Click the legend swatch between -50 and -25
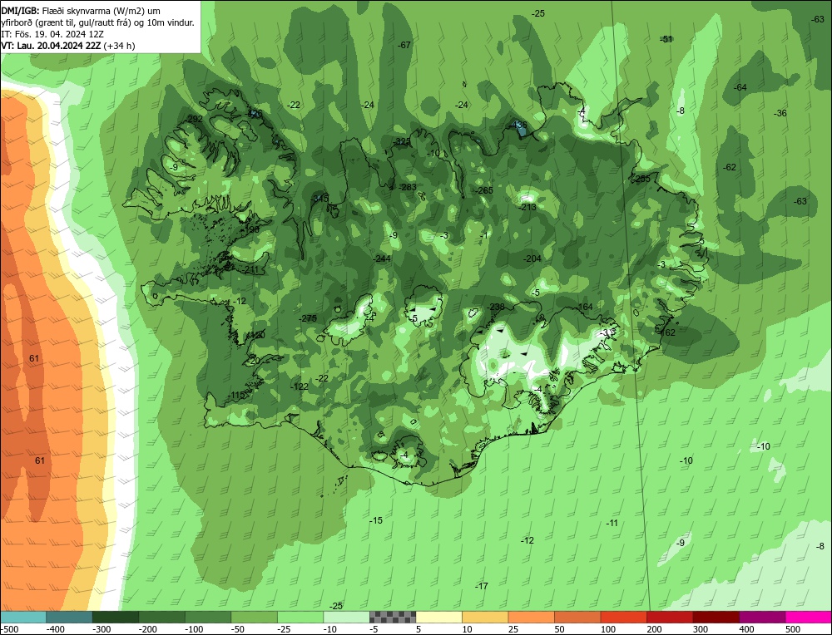Viewport: 832px width, 635px height. [x=254, y=617]
